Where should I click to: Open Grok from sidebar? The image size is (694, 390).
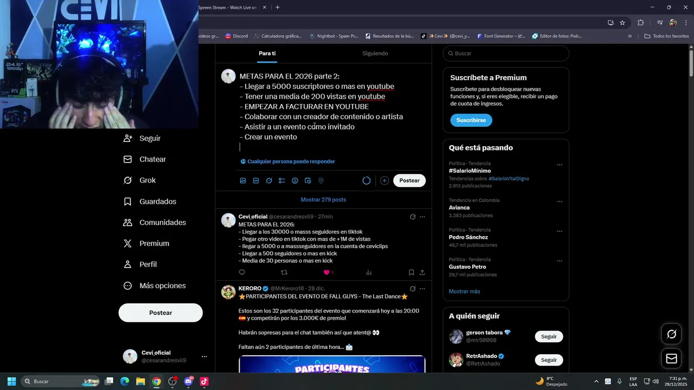click(x=140, y=180)
